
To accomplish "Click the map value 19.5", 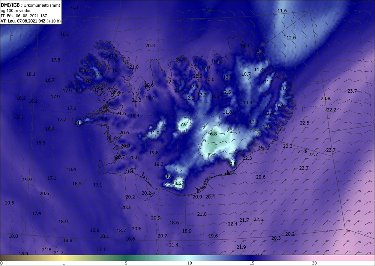I will (9, 203).
